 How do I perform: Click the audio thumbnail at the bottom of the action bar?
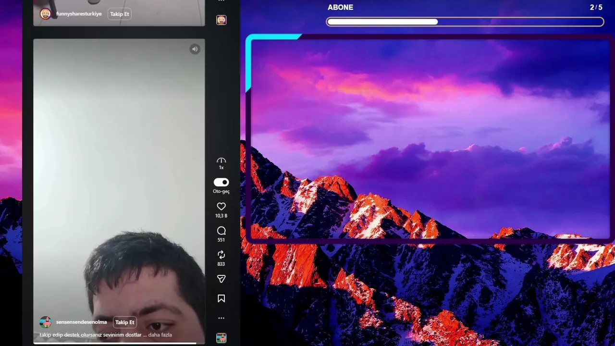pos(221,338)
